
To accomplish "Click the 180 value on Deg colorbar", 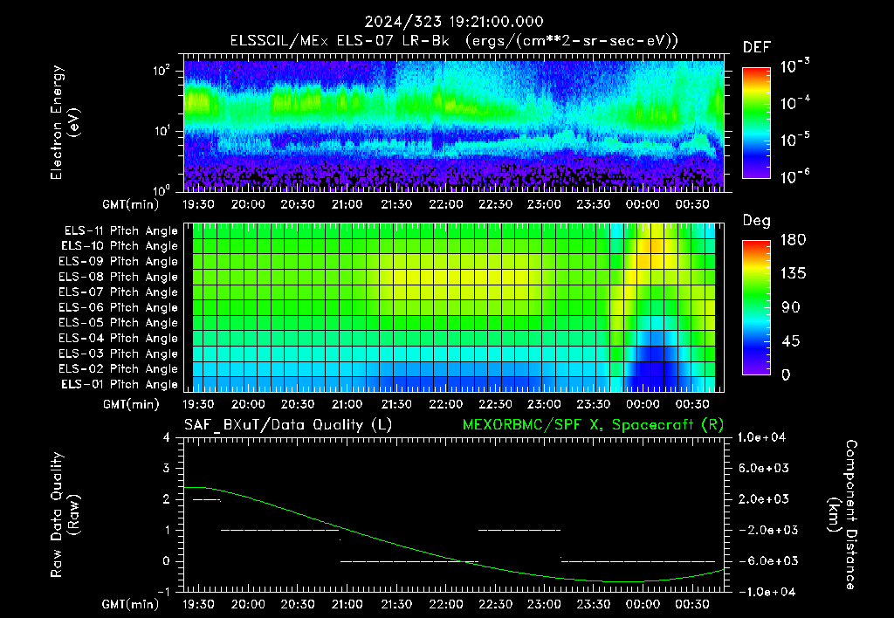I will [793, 239].
